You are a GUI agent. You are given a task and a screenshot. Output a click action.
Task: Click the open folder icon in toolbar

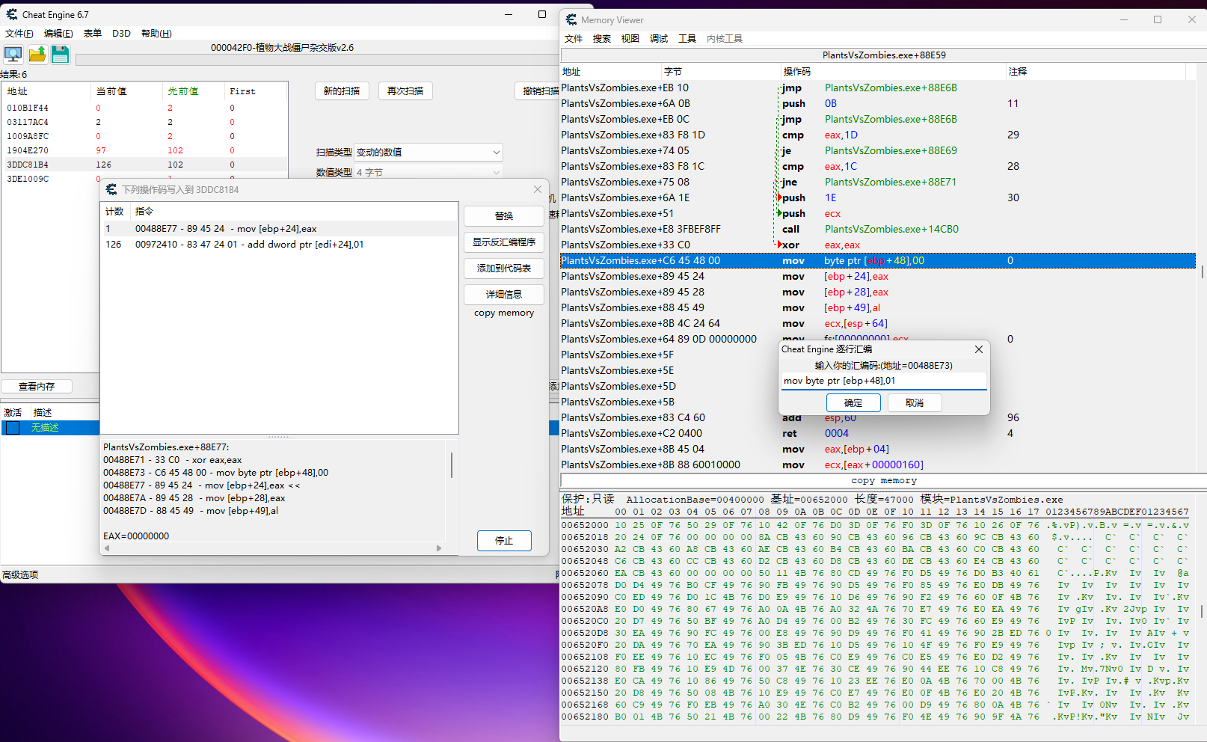(37, 55)
